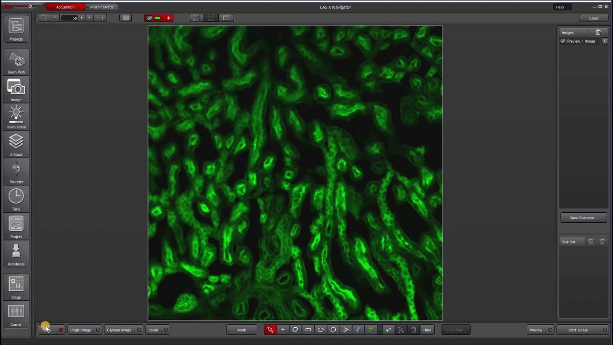Click the green fluorescence preview image
The height and width of the screenshot is (345, 613).
(x=295, y=173)
